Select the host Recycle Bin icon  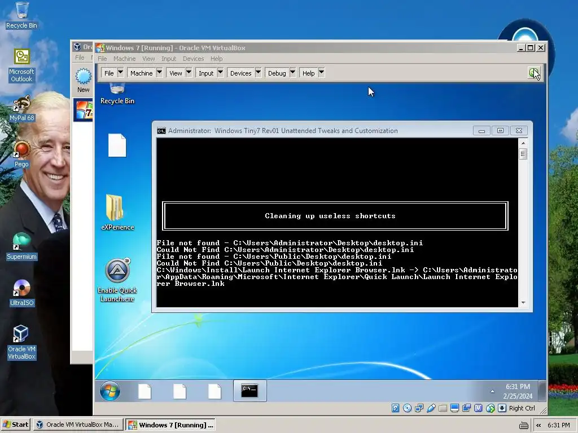tap(21, 16)
